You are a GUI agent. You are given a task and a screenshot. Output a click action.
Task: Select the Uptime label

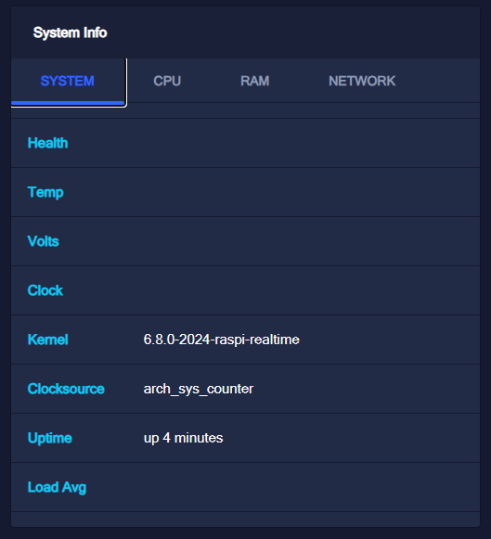click(x=50, y=438)
